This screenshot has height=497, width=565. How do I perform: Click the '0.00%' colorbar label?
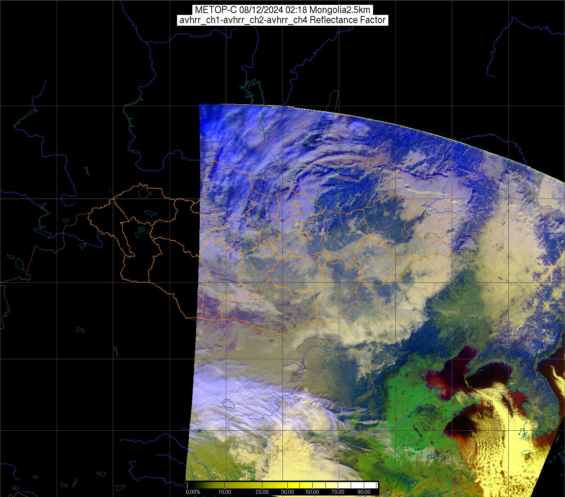point(193,492)
